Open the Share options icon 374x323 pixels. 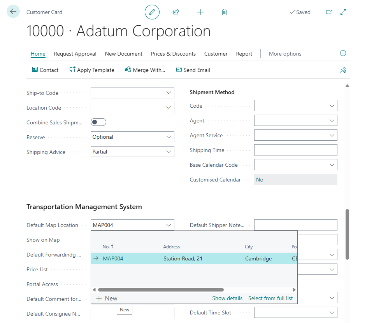(176, 12)
